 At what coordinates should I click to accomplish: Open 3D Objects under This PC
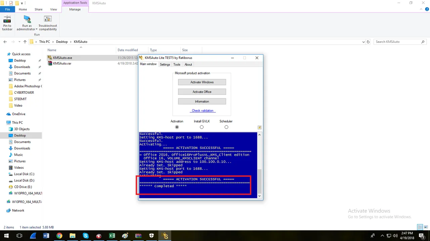click(x=22, y=129)
